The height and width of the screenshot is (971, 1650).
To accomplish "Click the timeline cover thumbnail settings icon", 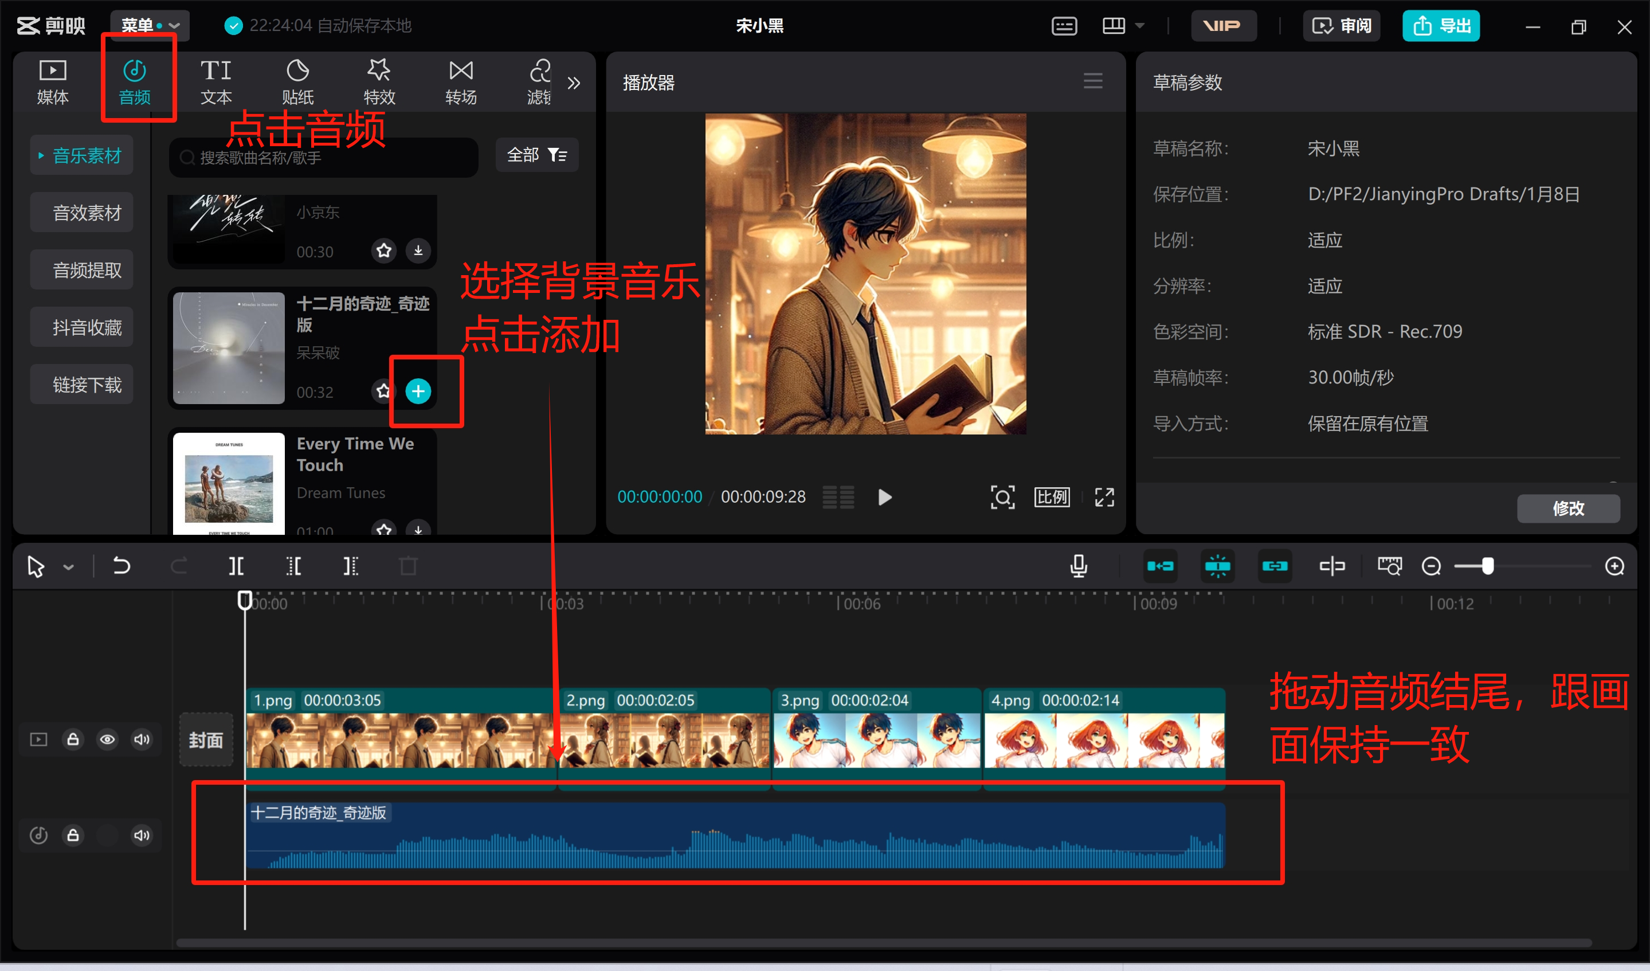I will coord(1389,566).
